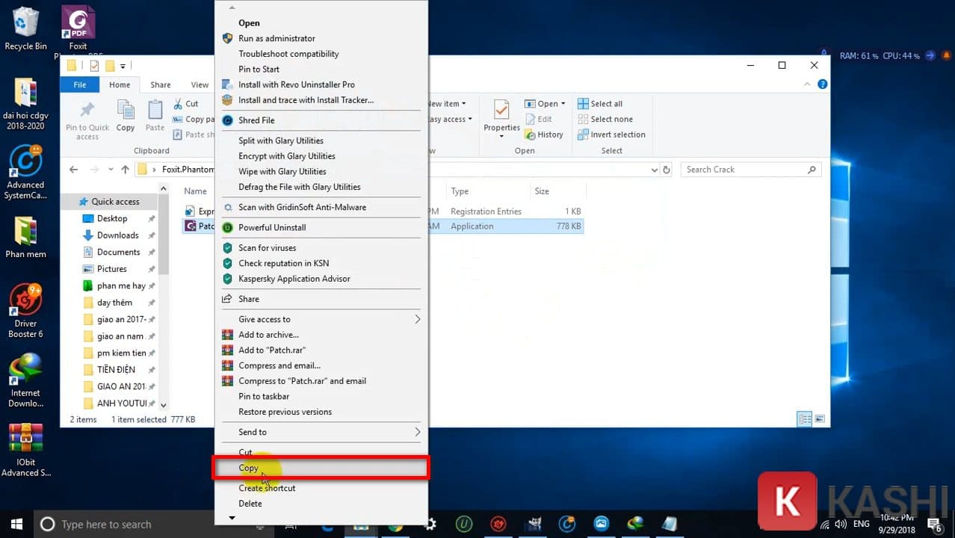Click Select all in ribbon
Viewport: 955px width, 538px height.
click(x=605, y=104)
